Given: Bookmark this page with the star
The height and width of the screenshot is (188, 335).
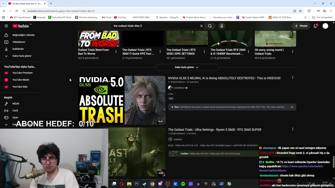Looking at the screenshot, I should (300, 11).
